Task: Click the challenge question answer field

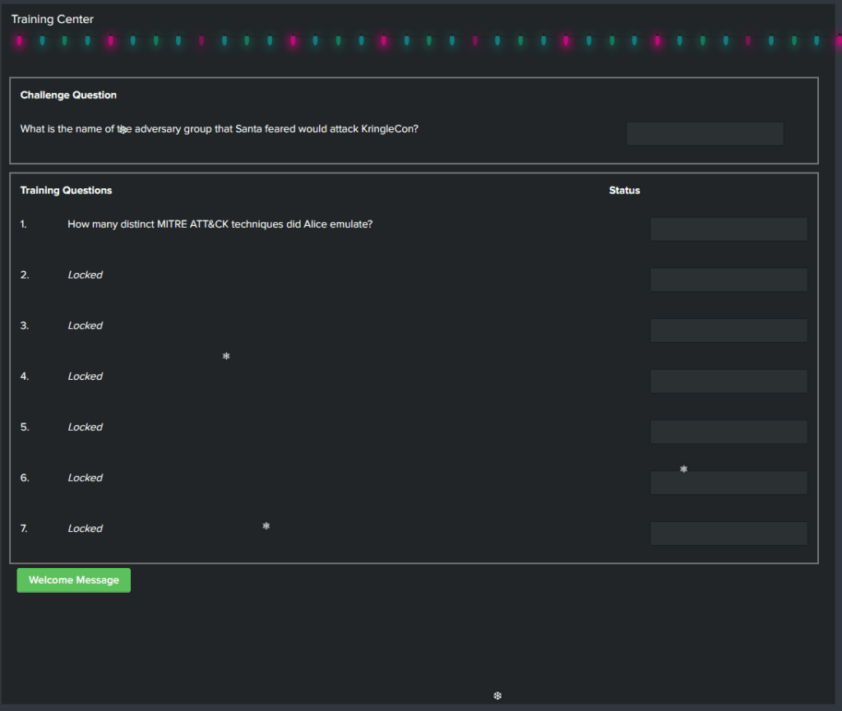Action: point(705,134)
